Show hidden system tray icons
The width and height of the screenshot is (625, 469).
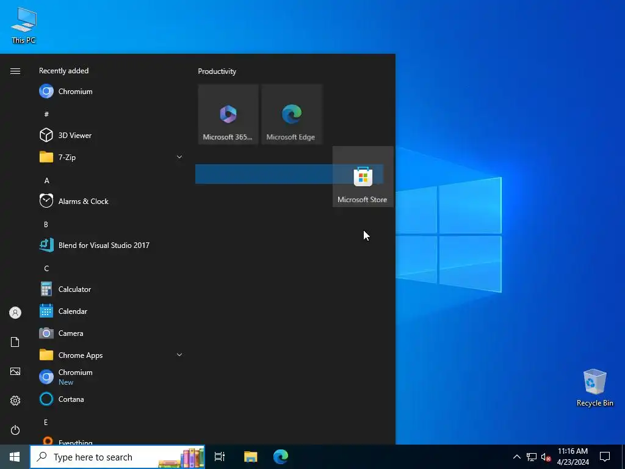point(516,457)
